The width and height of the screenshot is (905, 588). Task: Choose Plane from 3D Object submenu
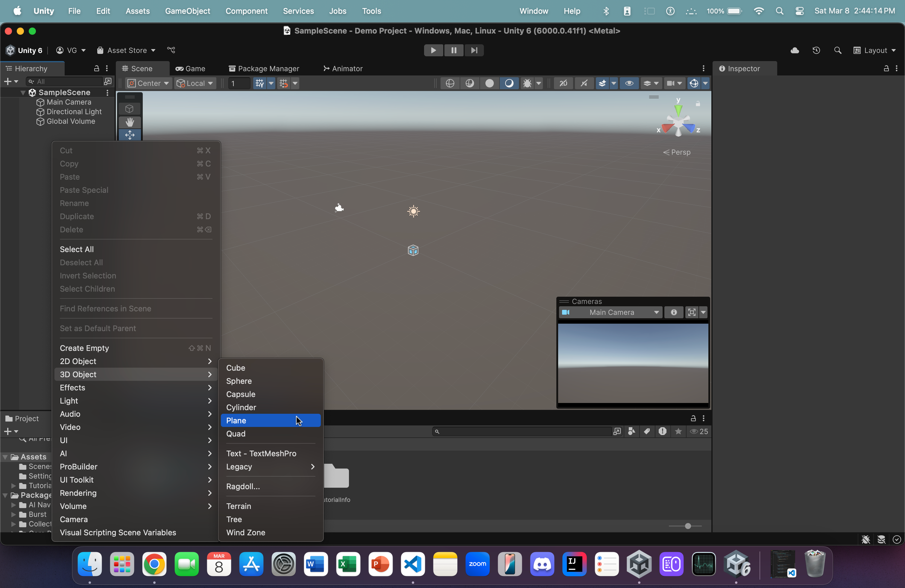[x=270, y=420]
